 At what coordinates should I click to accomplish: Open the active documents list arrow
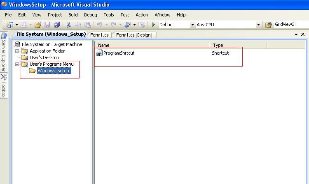click(x=296, y=34)
